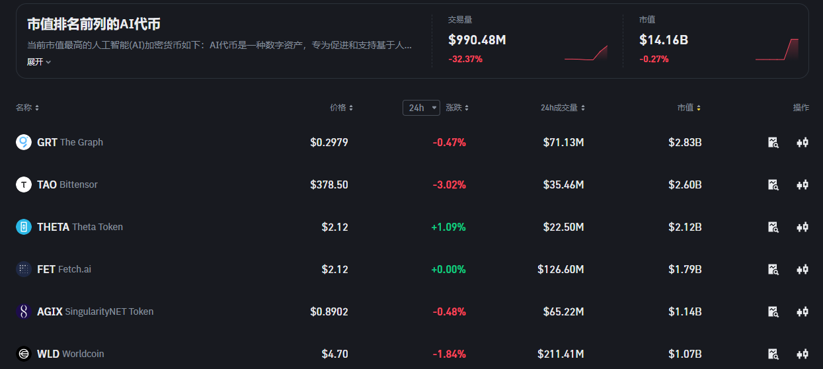Image resolution: width=823 pixels, height=369 pixels.
Task: Open the candlestick trade icon for WLD
Action: click(x=803, y=354)
